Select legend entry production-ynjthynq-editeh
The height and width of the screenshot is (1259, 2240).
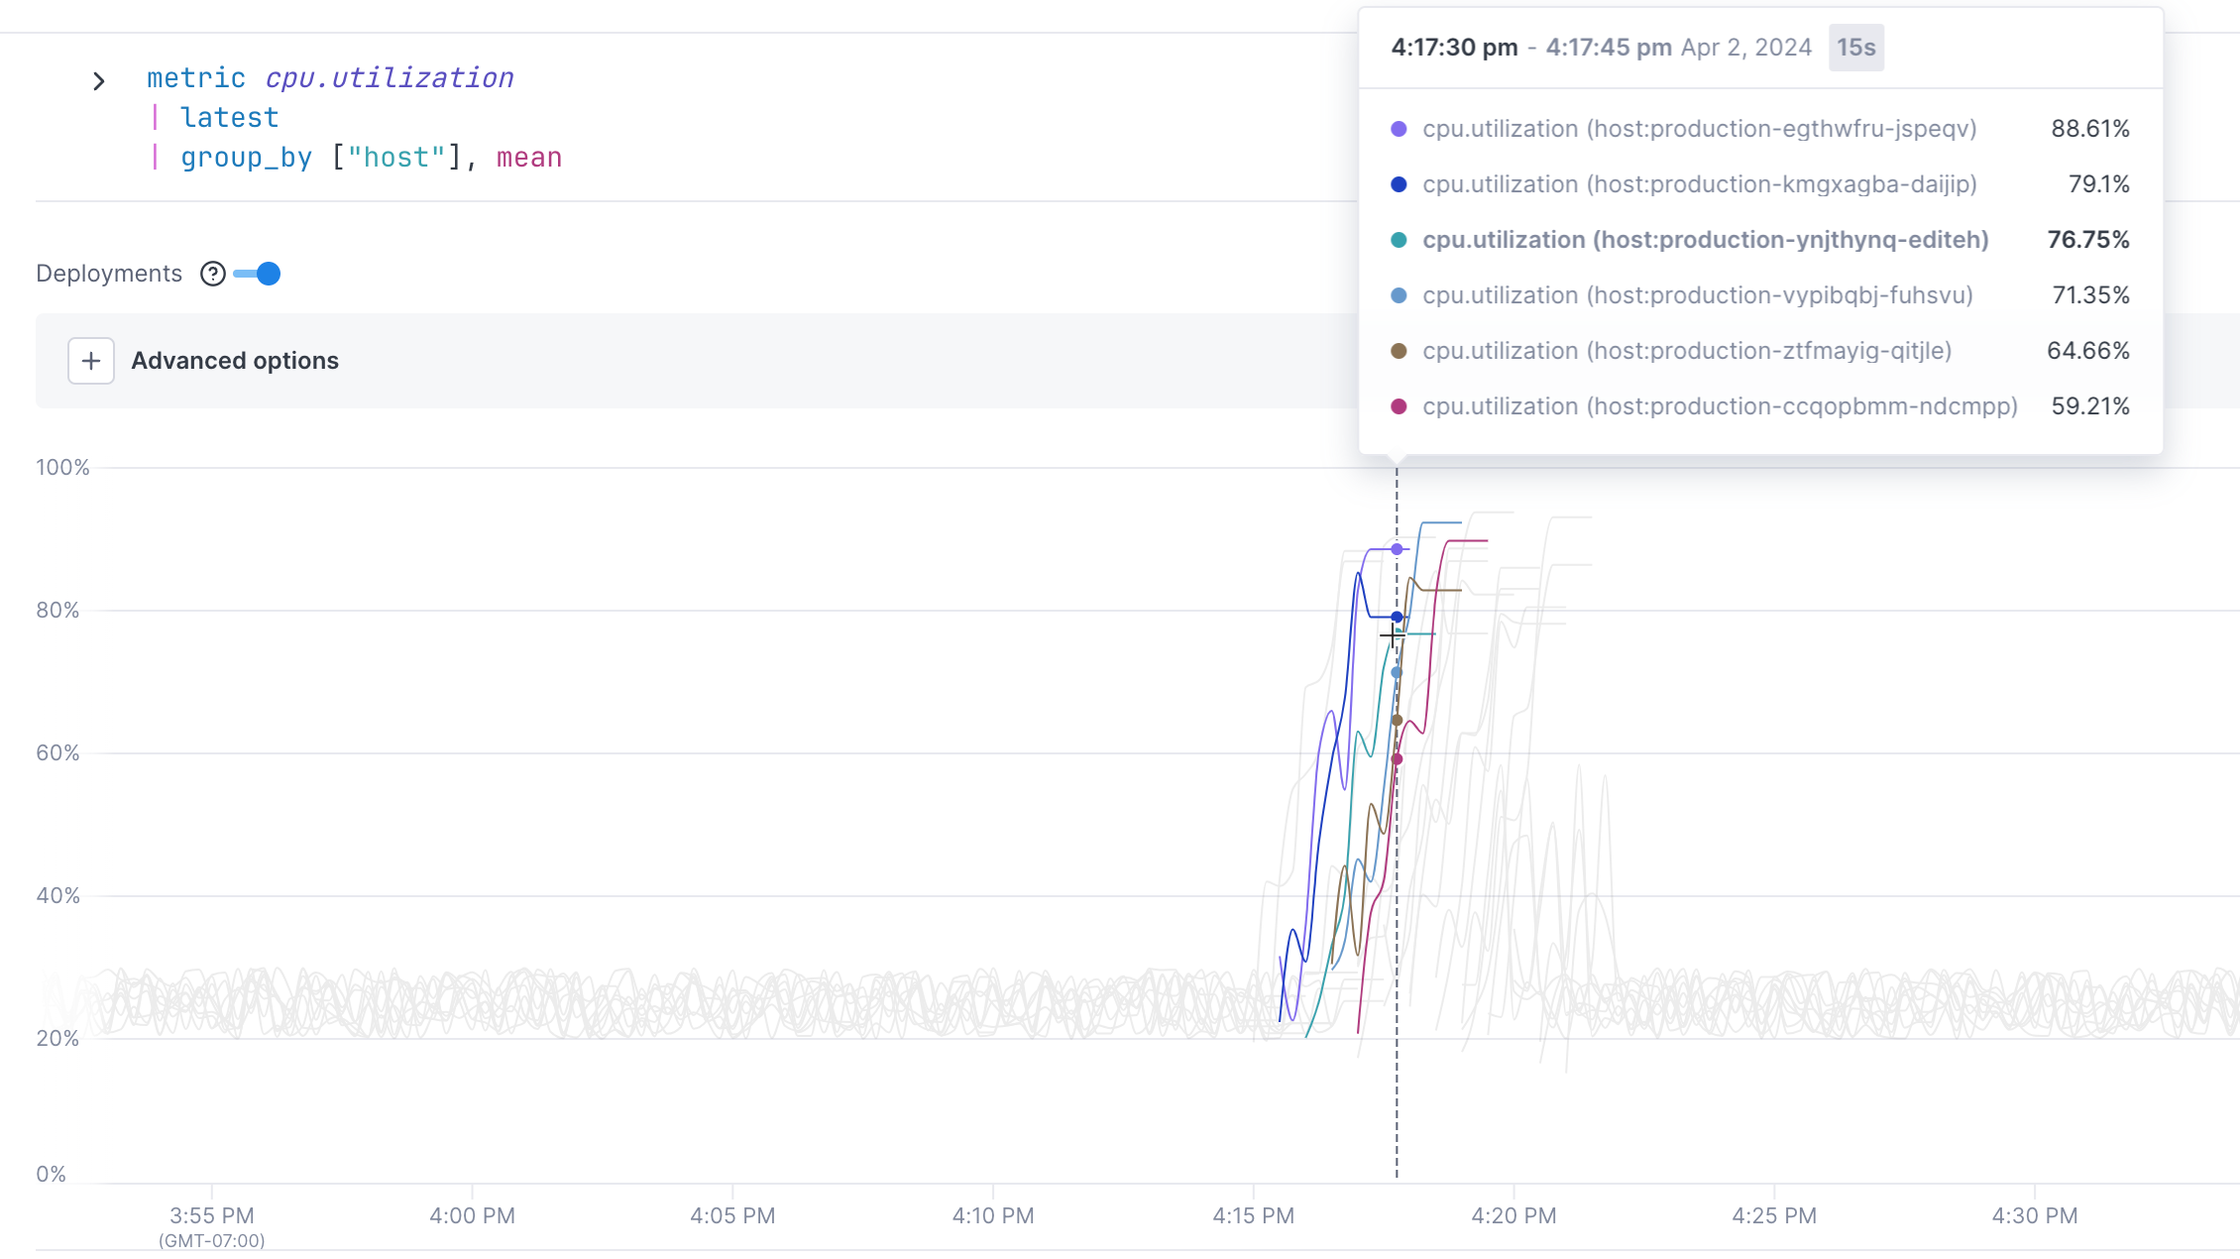click(1705, 239)
